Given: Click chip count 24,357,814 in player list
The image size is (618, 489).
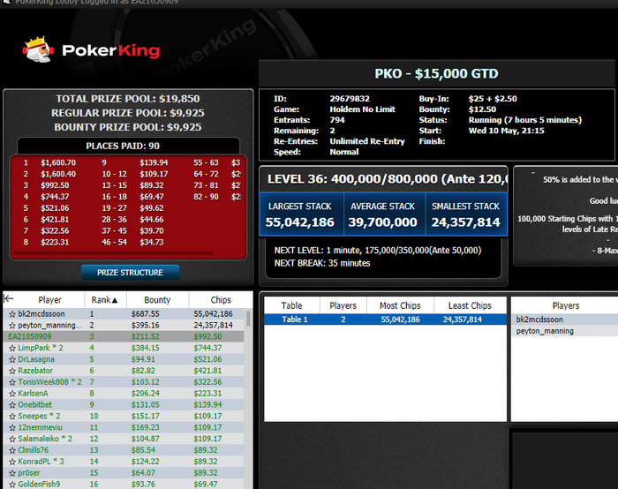Looking at the screenshot, I should click(x=214, y=326).
